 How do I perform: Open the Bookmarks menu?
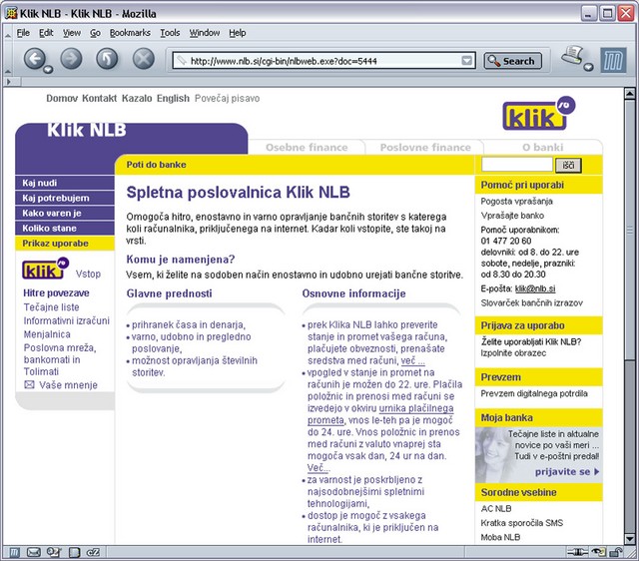tap(130, 33)
